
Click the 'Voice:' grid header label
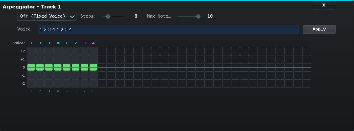19,43
